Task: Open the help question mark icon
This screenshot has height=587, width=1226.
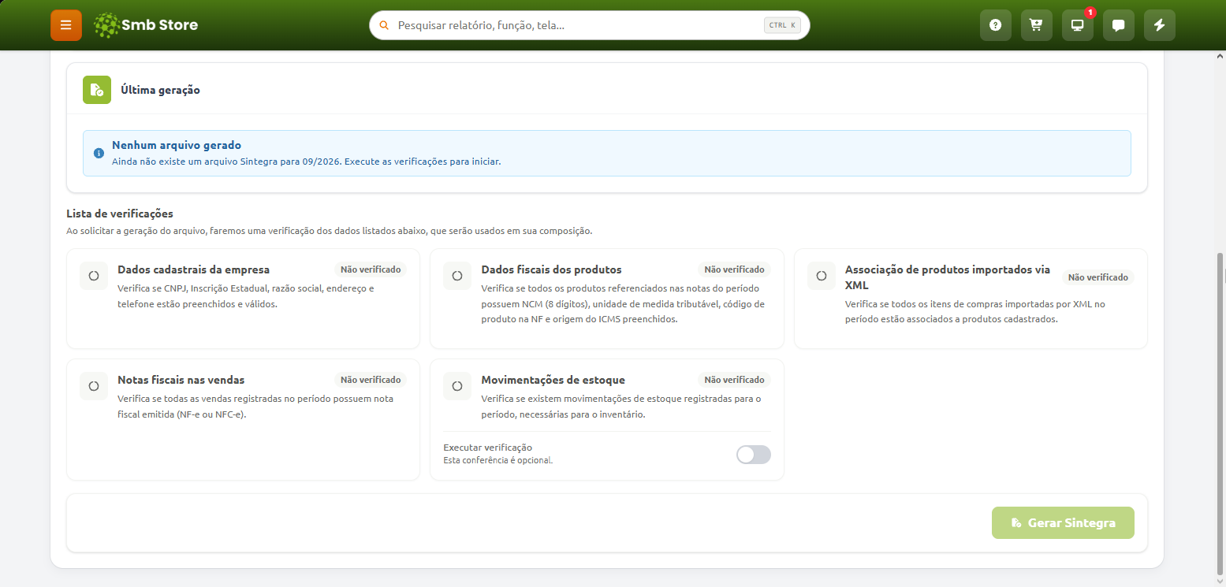Action: pyautogui.click(x=996, y=25)
